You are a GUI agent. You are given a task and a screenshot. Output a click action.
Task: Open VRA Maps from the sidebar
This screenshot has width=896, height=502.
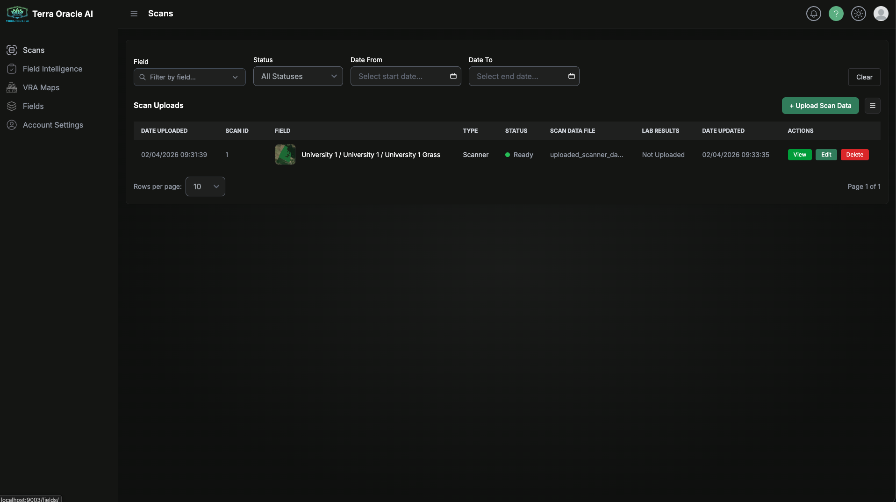point(41,87)
